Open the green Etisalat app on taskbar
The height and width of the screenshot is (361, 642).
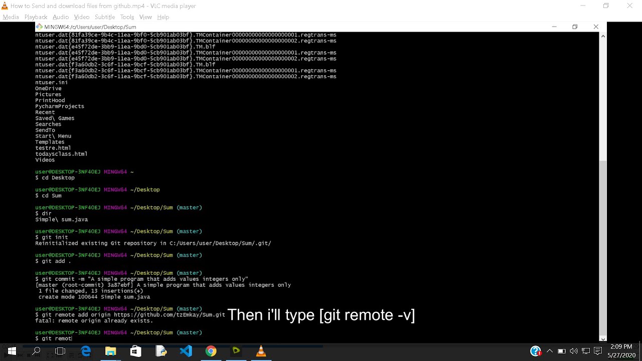[x=236, y=351]
